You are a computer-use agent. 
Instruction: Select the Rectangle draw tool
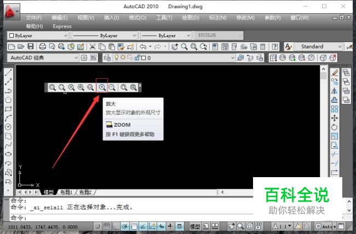(x=8, y=109)
